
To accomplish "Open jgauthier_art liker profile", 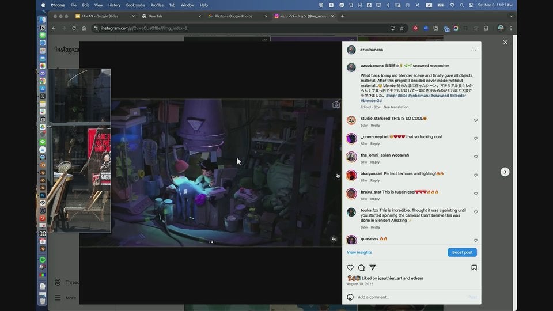I will [x=390, y=278].
